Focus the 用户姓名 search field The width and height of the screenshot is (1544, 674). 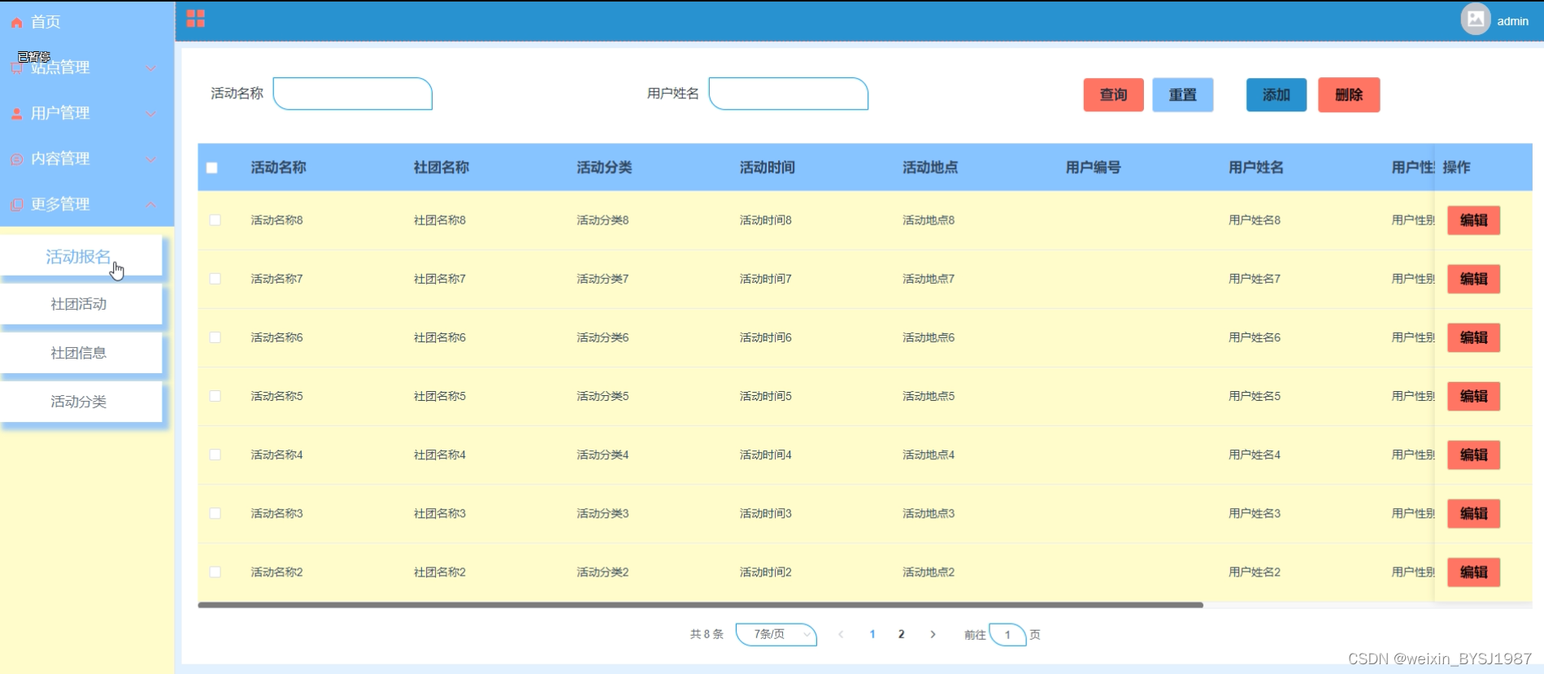tap(789, 93)
